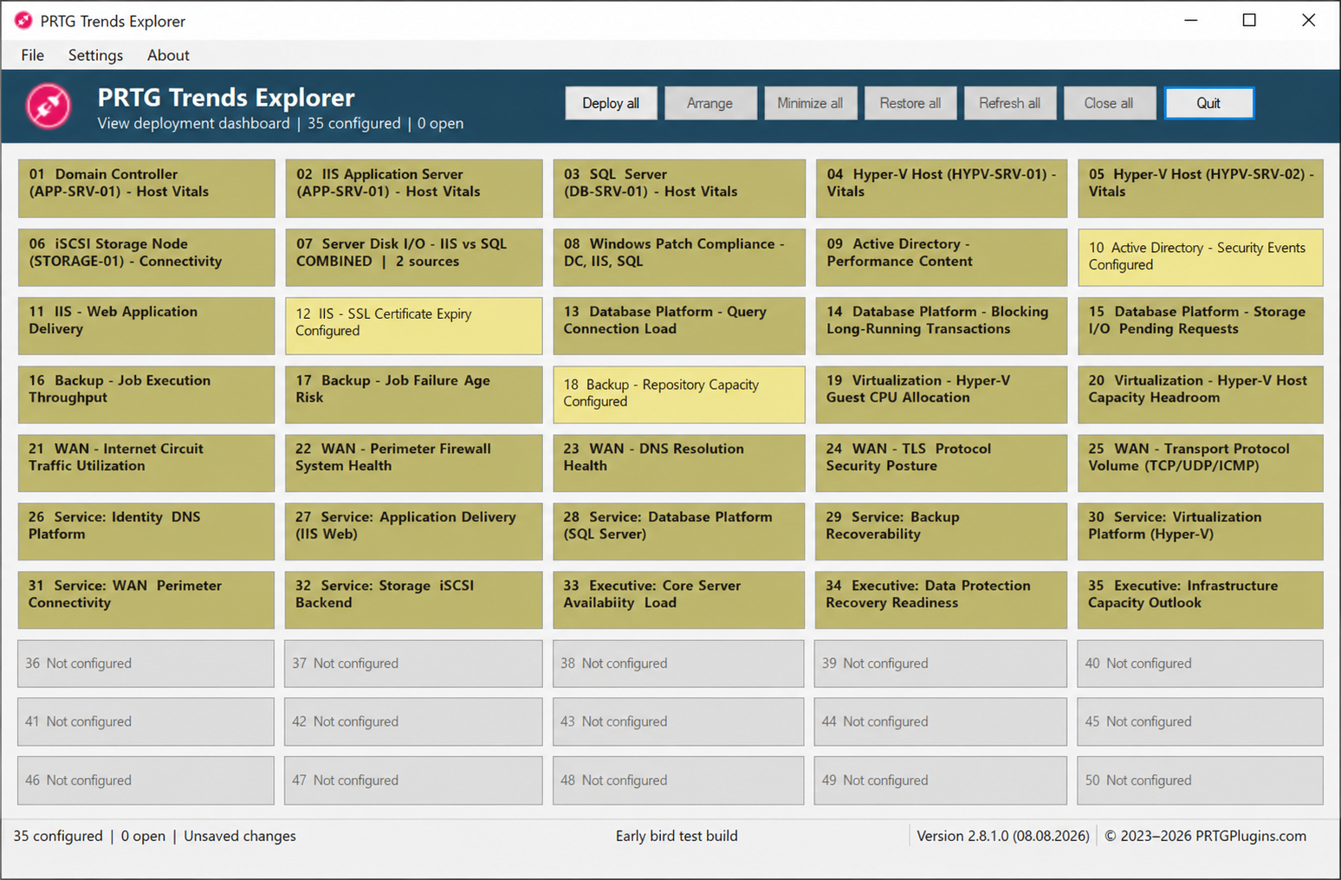The image size is (1341, 880).
Task: Open tile 25 WAN Transport Protocol Volume
Action: (1200, 463)
